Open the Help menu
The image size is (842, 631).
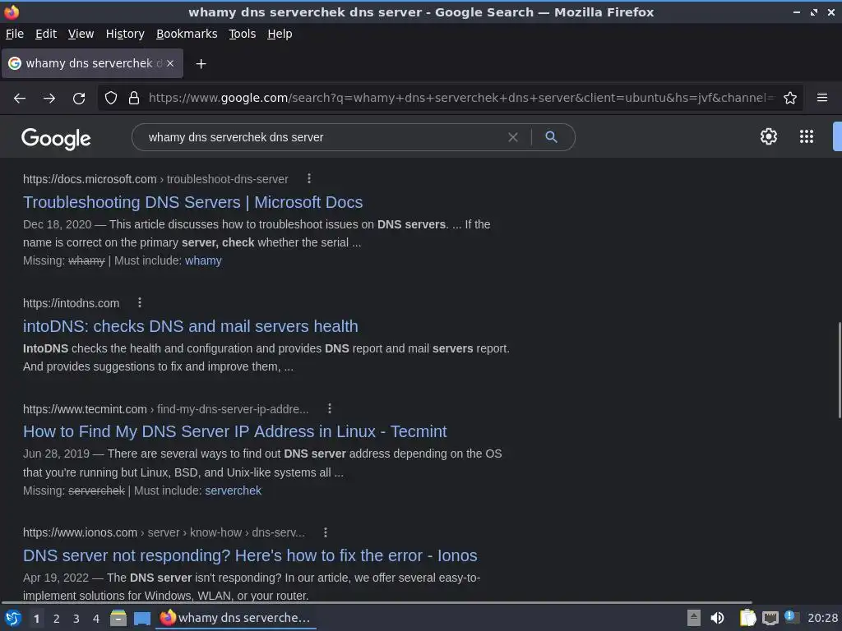(x=280, y=34)
